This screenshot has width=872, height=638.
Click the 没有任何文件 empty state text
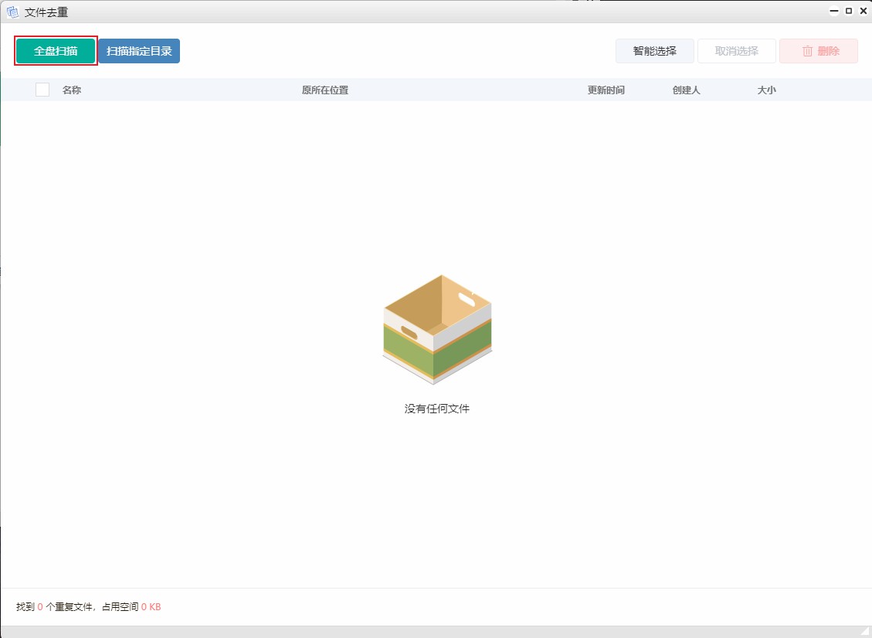coord(436,409)
